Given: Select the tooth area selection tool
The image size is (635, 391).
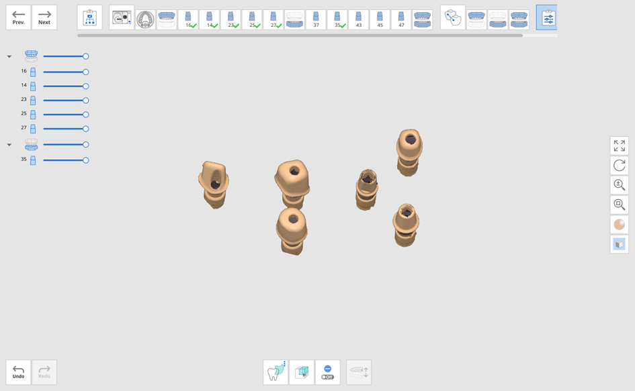Looking at the screenshot, I should 276,372.
